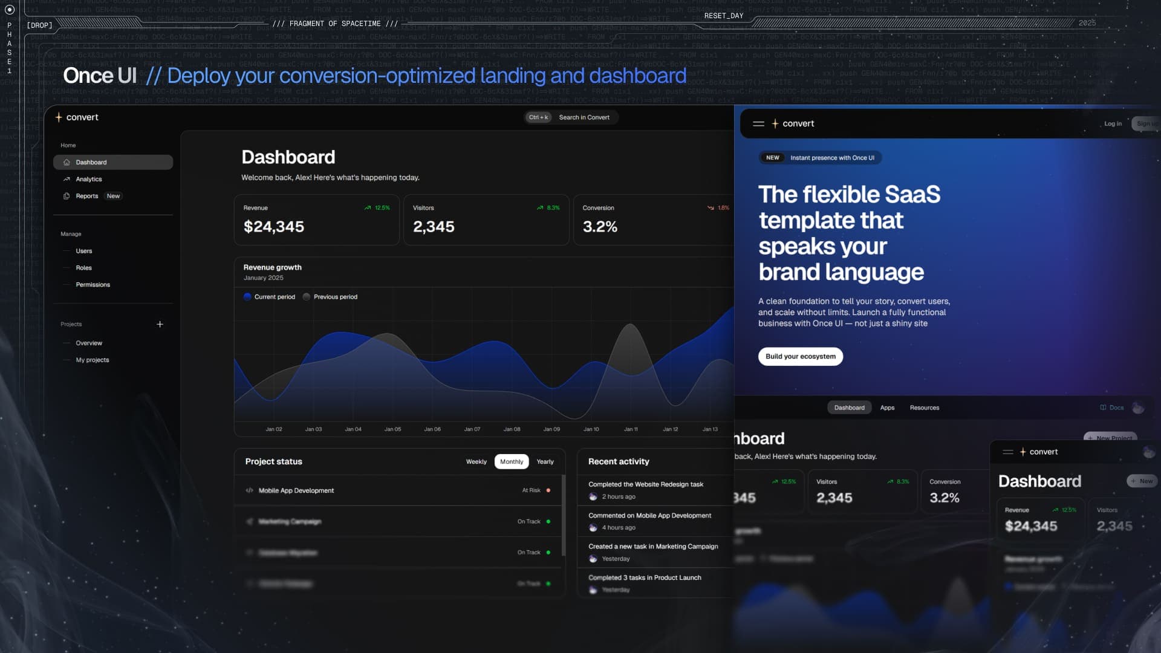1161x653 pixels.
Task: Click Commented on Mobile App Development entry
Action: [x=650, y=516]
